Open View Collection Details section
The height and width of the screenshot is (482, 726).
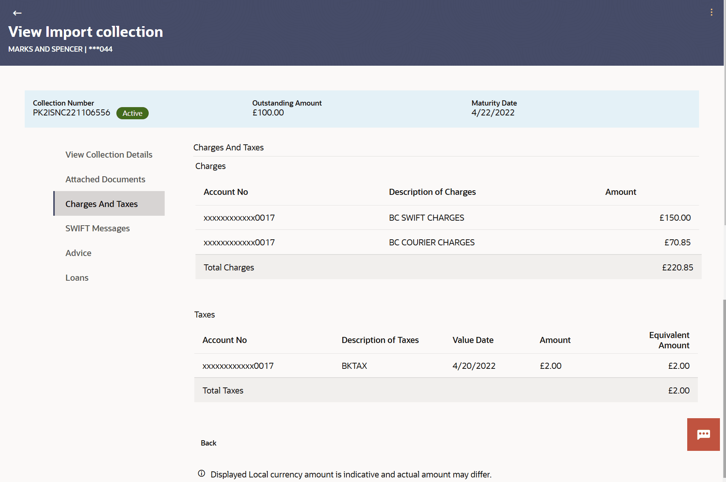[x=108, y=154]
